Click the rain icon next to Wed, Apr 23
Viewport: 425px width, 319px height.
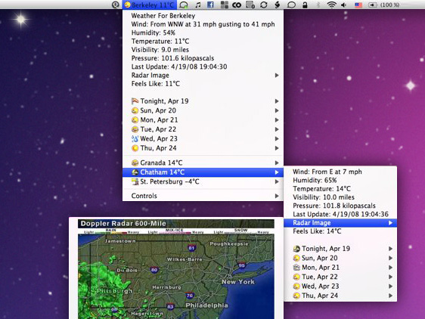135,139
